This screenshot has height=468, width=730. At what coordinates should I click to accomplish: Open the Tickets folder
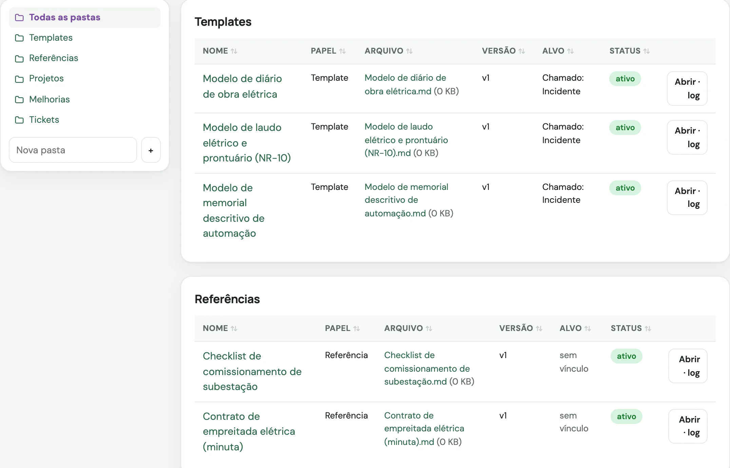click(44, 120)
